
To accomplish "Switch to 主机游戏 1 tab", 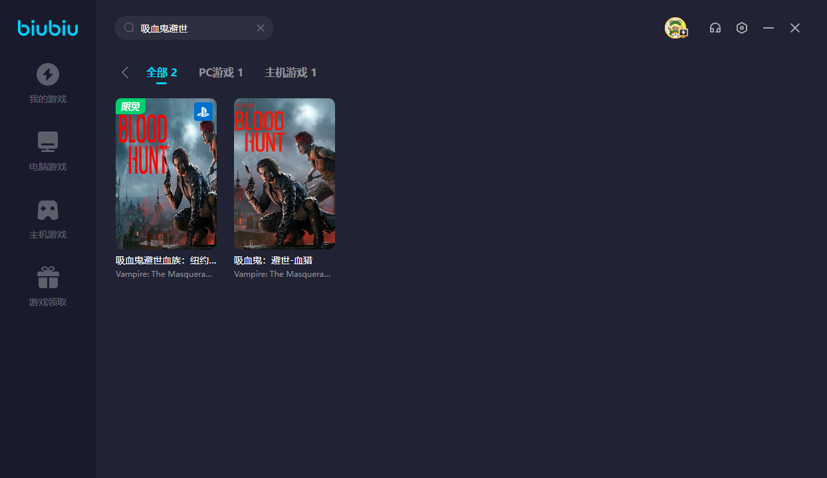I will point(291,72).
